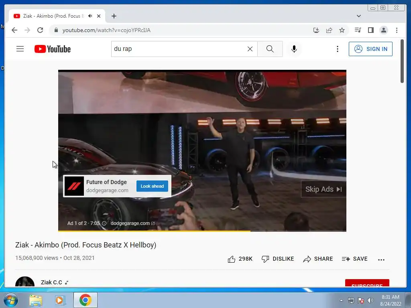The height and width of the screenshot is (308, 411).
Task: Click the forward navigation arrow
Action: click(x=27, y=30)
